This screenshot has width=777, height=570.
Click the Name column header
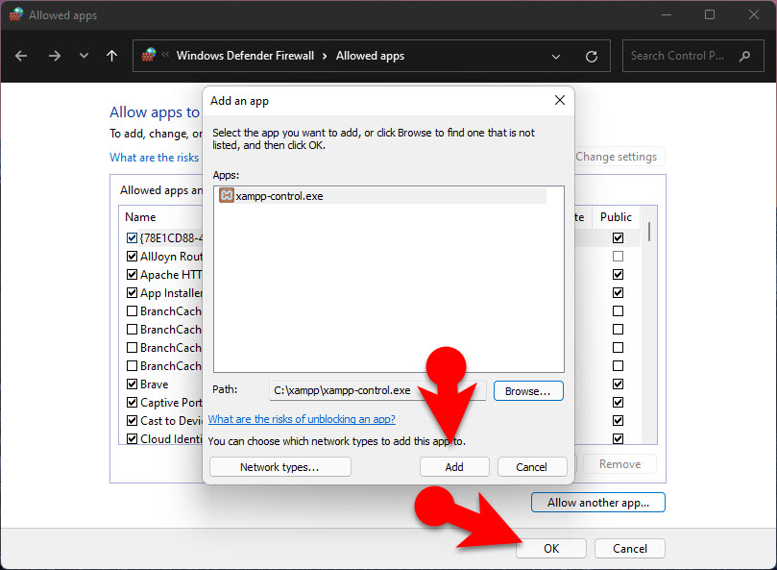click(140, 217)
